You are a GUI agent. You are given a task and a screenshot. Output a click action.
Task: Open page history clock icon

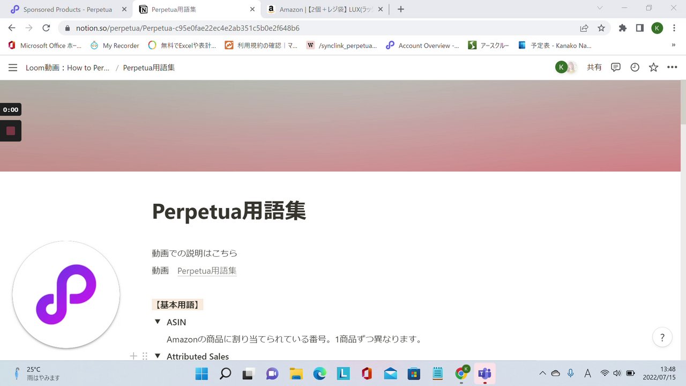tap(635, 68)
